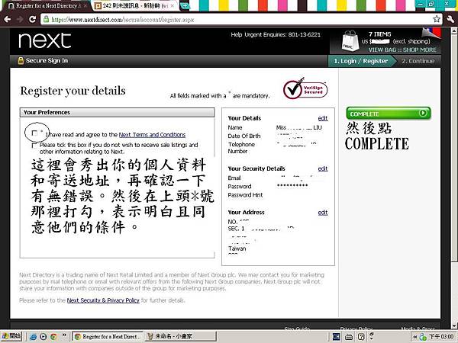Image resolution: width=458 pixels, height=343 pixels.
Task: Edit the Your Security Details section
Action: coord(322,168)
